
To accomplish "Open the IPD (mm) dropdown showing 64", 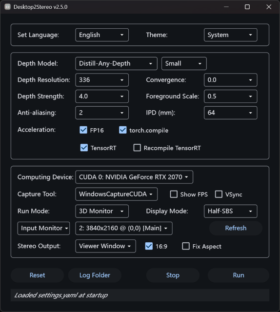I will click(230, 113).
